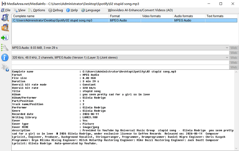Image resolution: width=239 pixels, height=151 pixels.
Task: Click the Web button beside the general summary
Action: tap(234, 48)
